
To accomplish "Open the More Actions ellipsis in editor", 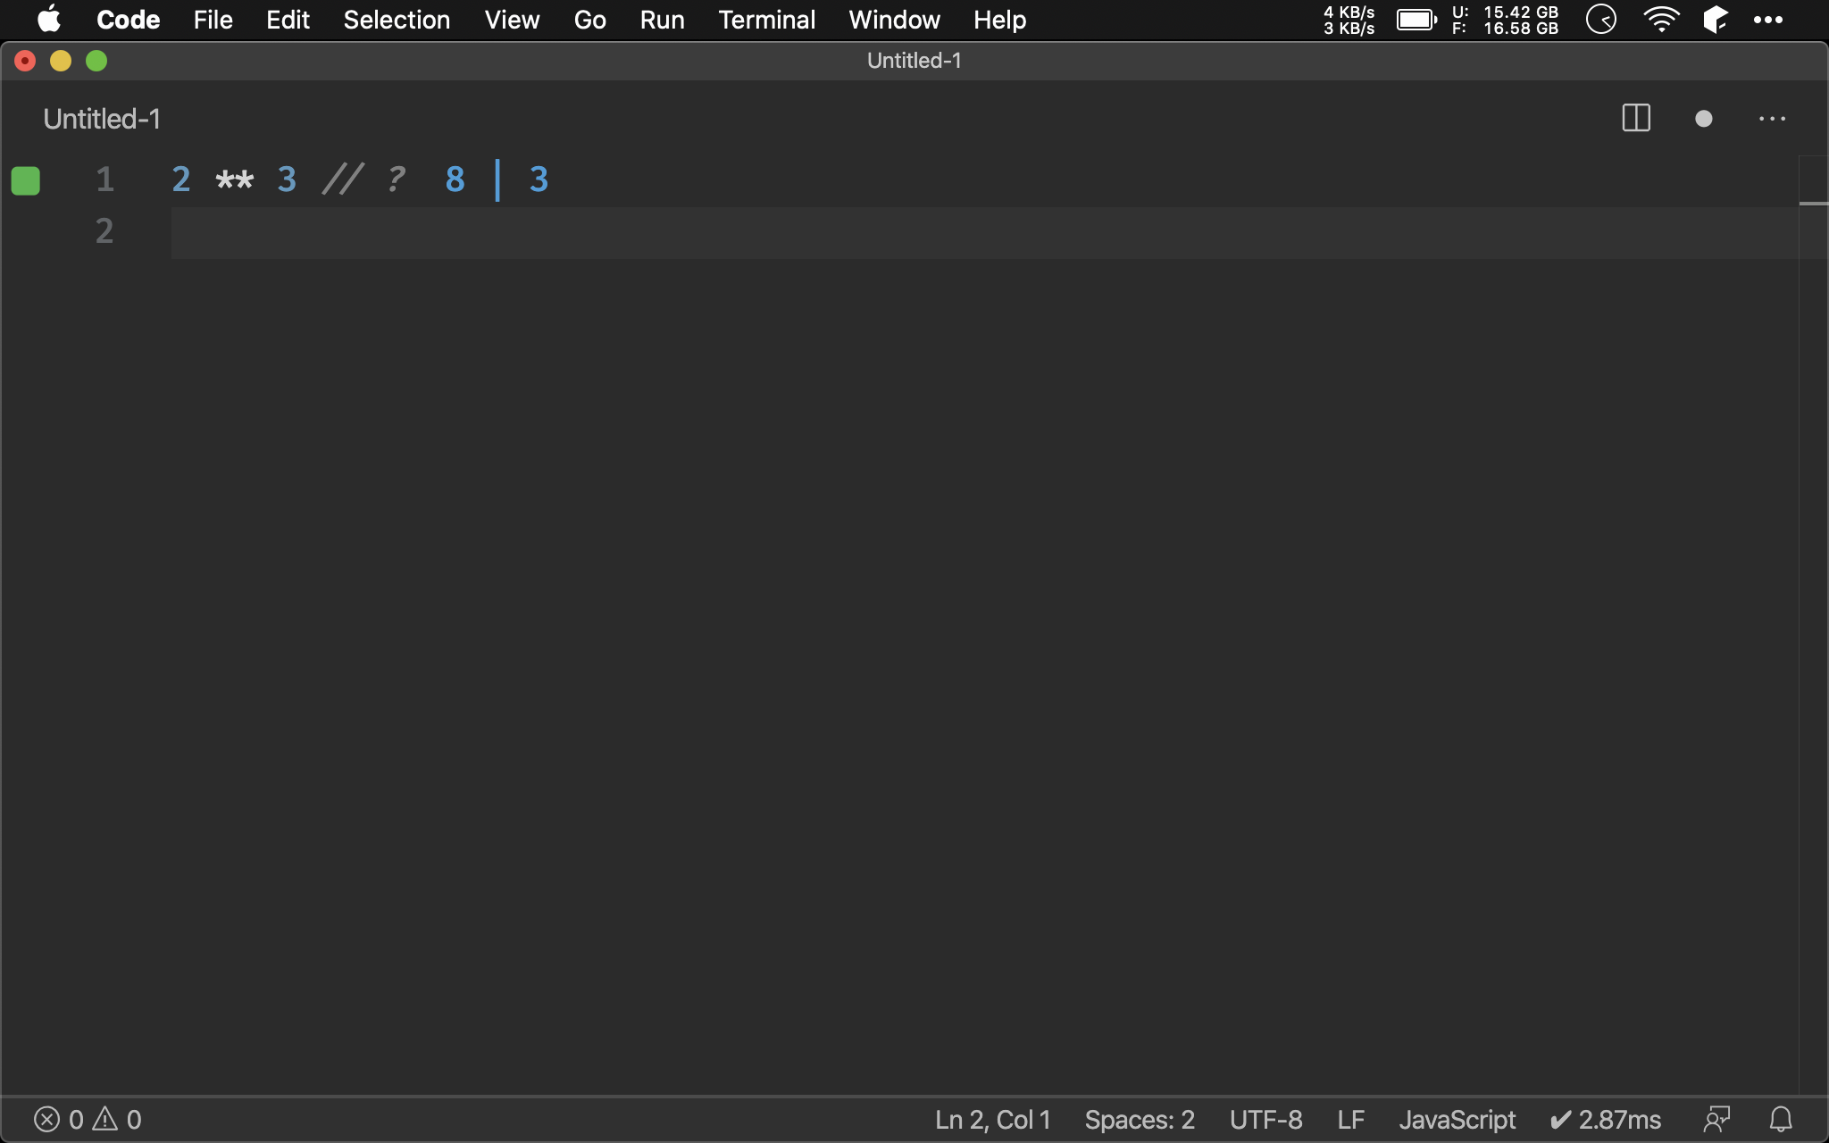I will pos(1772,118).
